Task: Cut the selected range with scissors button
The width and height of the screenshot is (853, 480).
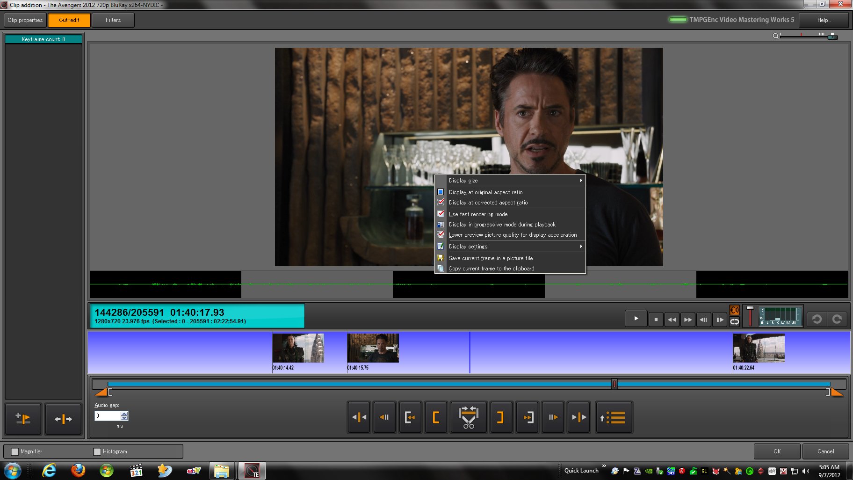Action: pyautogui.click(x=469, y=417)
